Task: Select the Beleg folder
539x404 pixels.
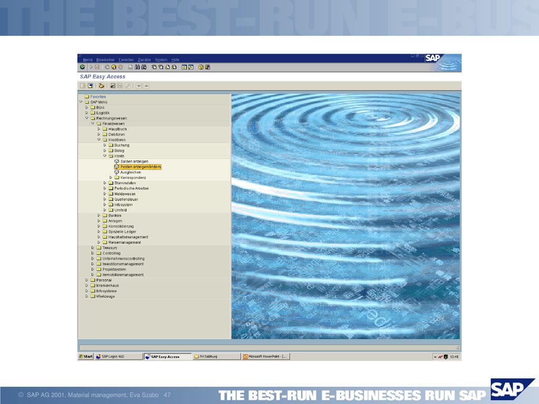Action: click(116, 150)
